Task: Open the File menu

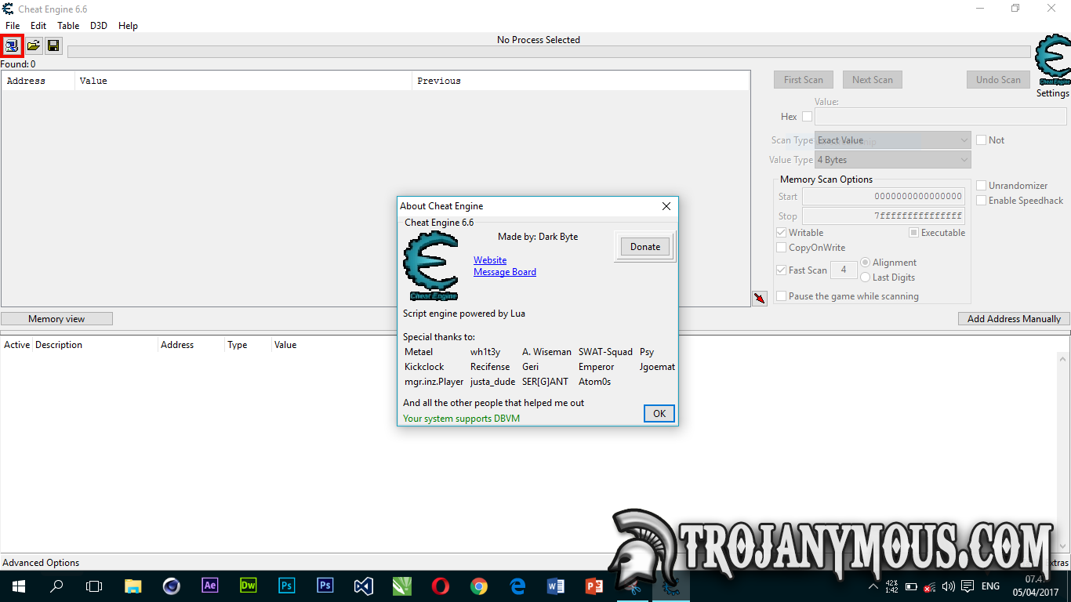Action: coord(13,25)
